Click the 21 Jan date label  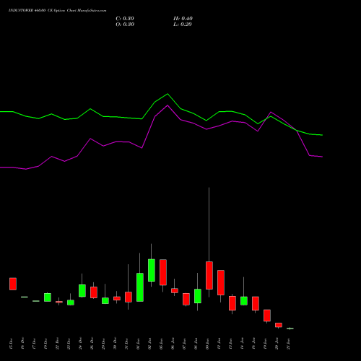point(288,344)
